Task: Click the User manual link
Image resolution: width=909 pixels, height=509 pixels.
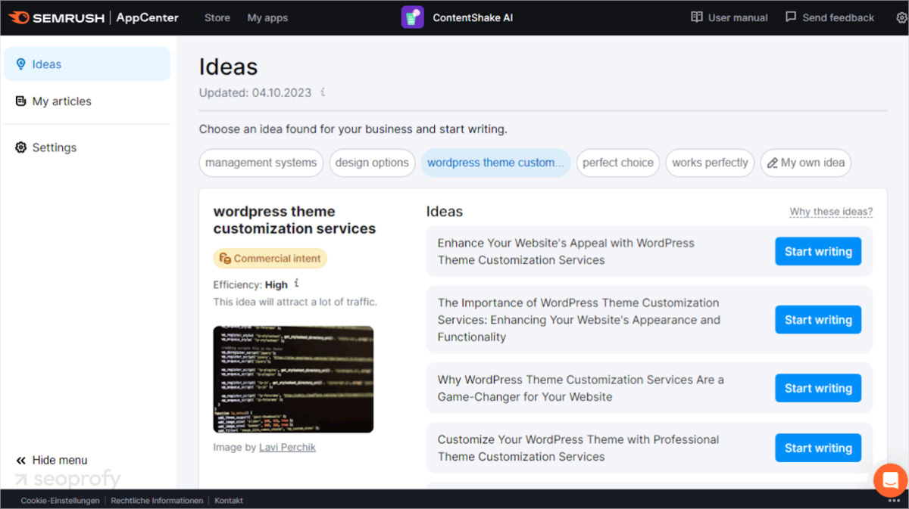Action: click(729, 17)
